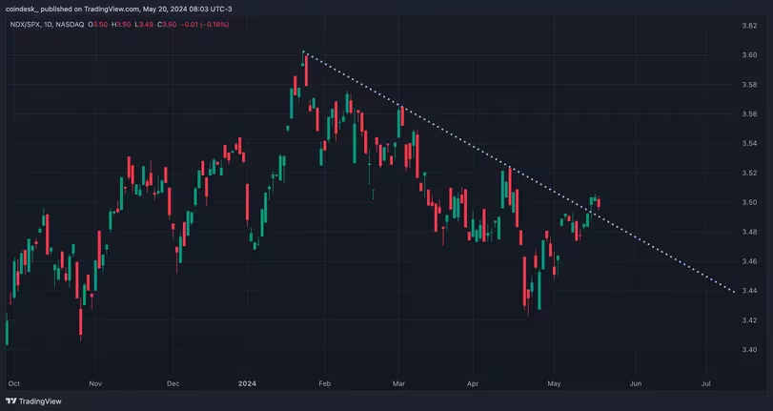Screen dimensions: 773x411
Task: Click the TradingView logo at bottom left
Action: click(33, 401)
